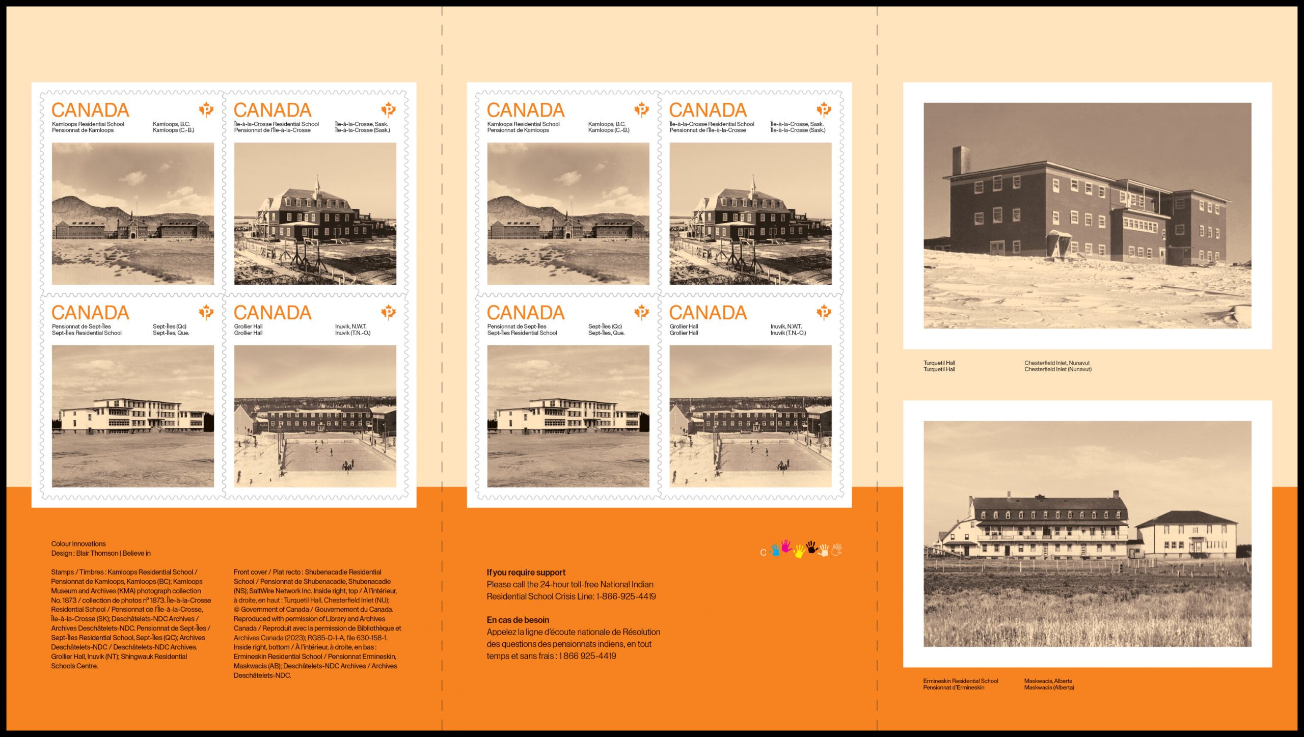This screenshot has width=1304, height=737.
Task: Select the yellow handprint icon
Action: [799, 551]
